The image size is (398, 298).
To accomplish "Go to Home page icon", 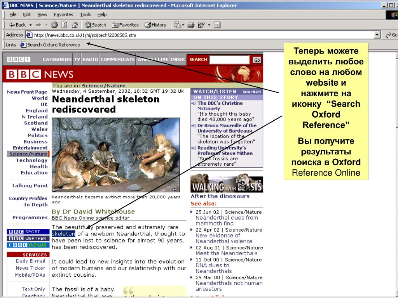I will click(x=75, y=25).
